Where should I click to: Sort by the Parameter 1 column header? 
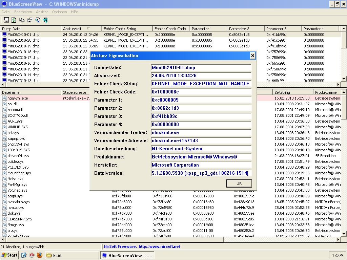point(208,29)
